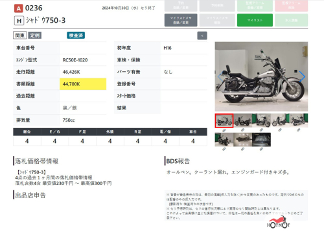Click the pink 監視アラーム 削除 button
This screenshot has height=233, width=324.
[x=291, y=6]
